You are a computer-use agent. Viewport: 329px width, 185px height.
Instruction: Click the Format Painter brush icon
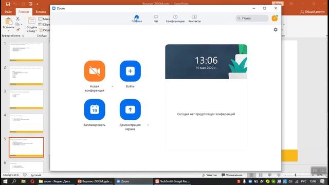(18, 30)
